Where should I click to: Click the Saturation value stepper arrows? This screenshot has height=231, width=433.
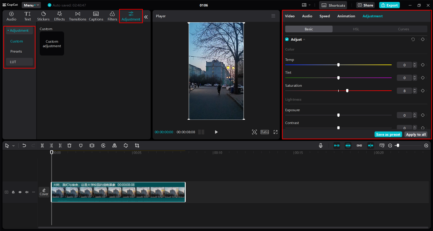click(x=415, y=91)
